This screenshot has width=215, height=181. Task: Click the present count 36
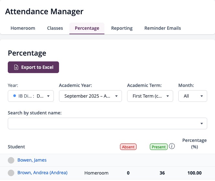162,173
